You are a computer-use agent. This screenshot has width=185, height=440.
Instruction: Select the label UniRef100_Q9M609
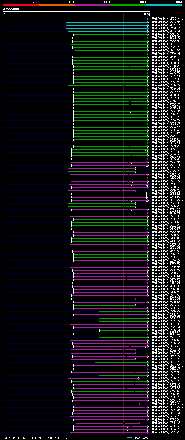(166, 219)
